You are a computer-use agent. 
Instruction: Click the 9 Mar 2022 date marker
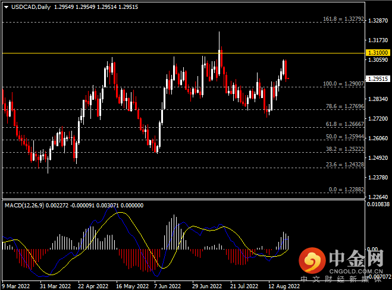[x=17, y=285]
